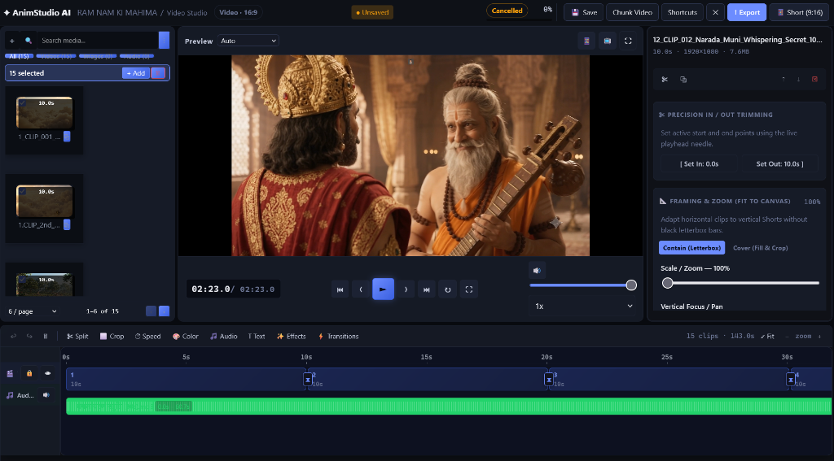Skip to the start of the video
Screen dimensions: 834x461
click(x=340, y=289)
